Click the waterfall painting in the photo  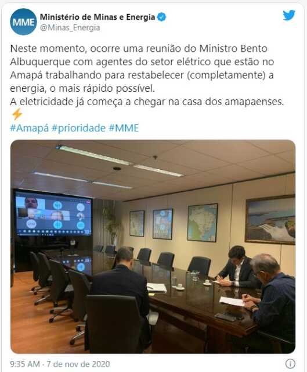click(x=270, y=220)
